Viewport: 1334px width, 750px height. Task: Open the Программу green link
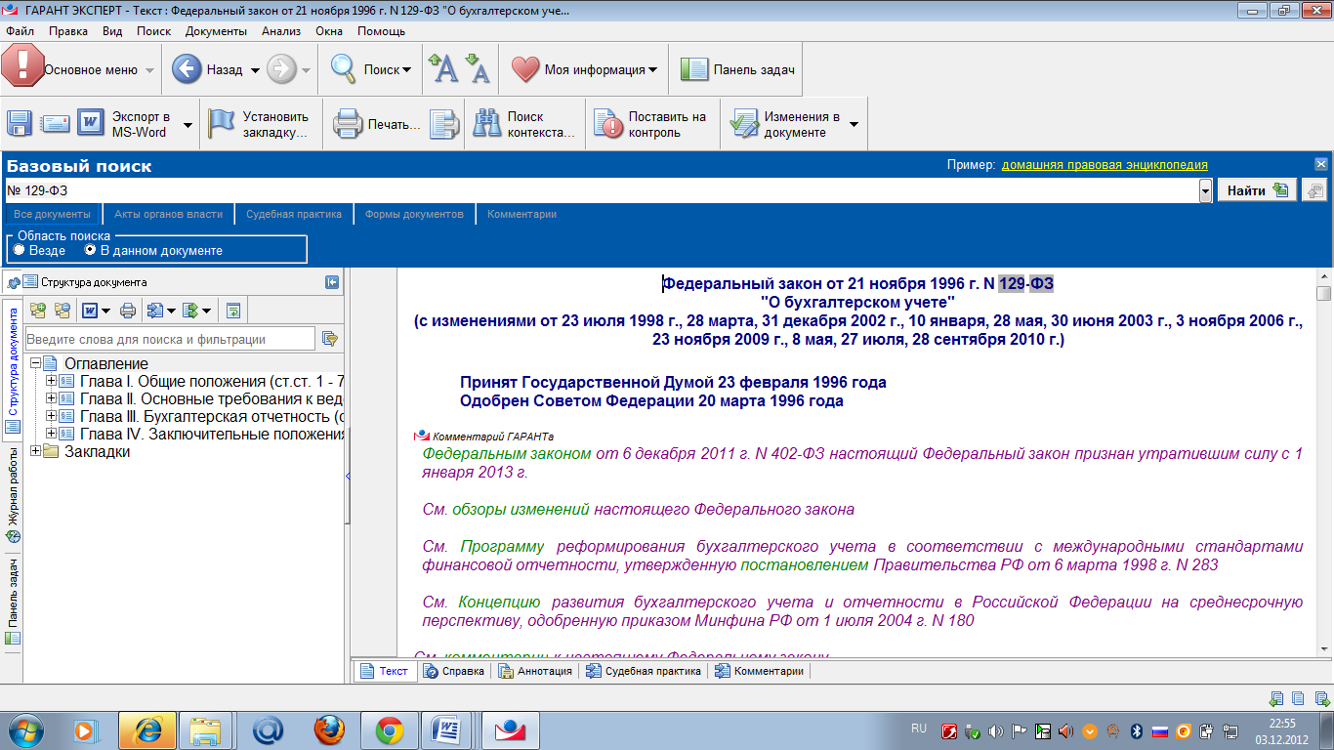point(502,546)
